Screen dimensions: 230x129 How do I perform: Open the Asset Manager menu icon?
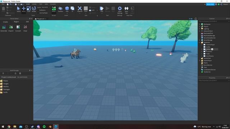(x=3, y=73)
